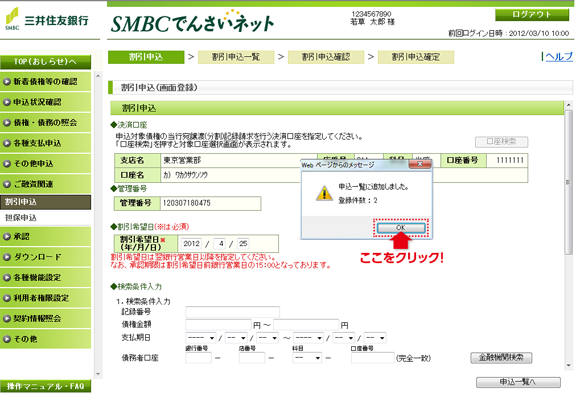This screenshot has width=576, height=393.
Task: Open 操作マニュアル・FAQ
Action: coord(46,386)
